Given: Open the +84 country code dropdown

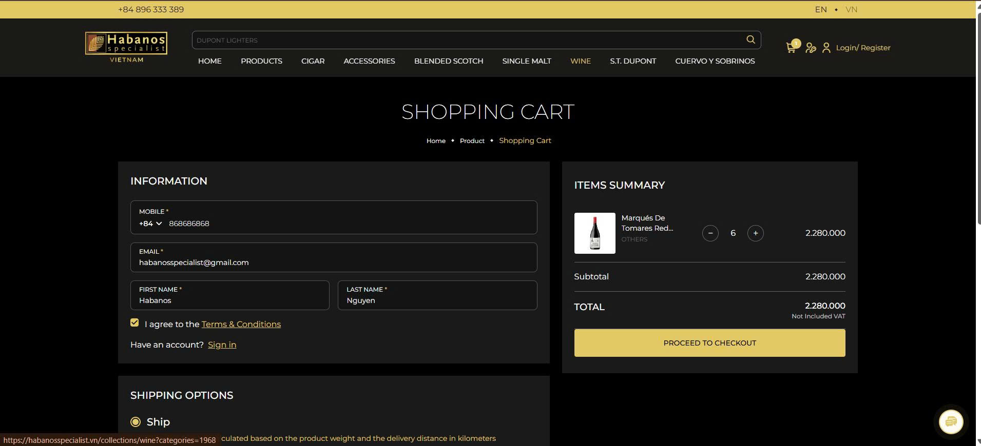Looking at the screenshot, I should point(150,224).
